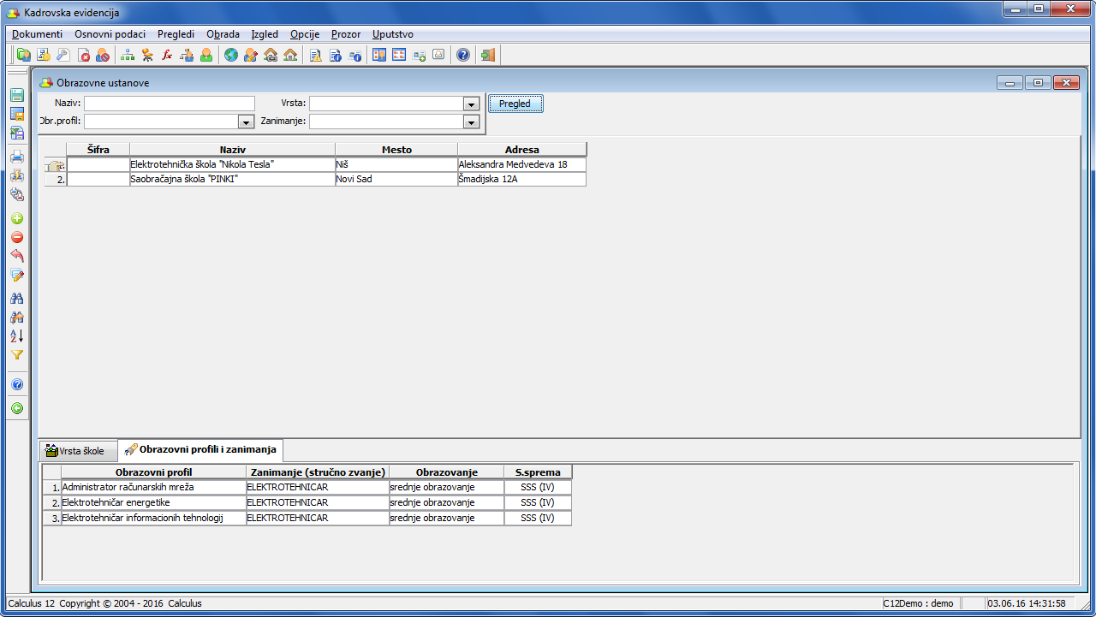Select Elektrotehničar informacionih tehnologij row
The height and width of the screenshot is (617, 1096).
[x=307, y=518]
